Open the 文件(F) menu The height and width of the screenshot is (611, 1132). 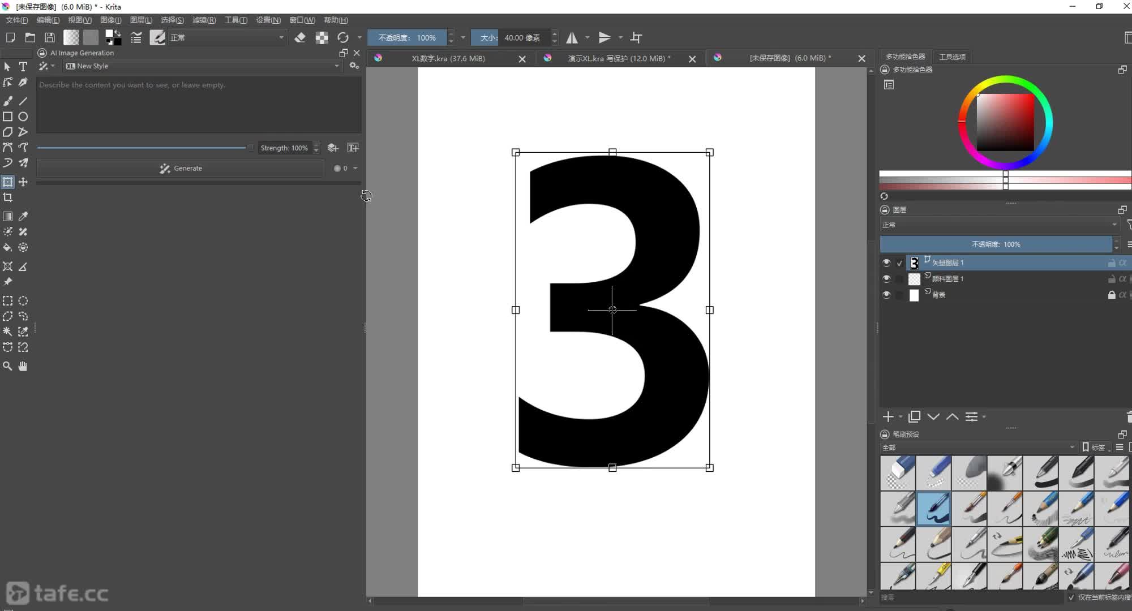click(x=16, y=20)
